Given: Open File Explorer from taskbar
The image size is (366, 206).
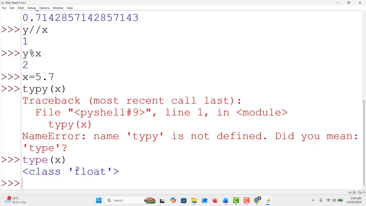Looking at the screenshot, I should coord(194,200).
